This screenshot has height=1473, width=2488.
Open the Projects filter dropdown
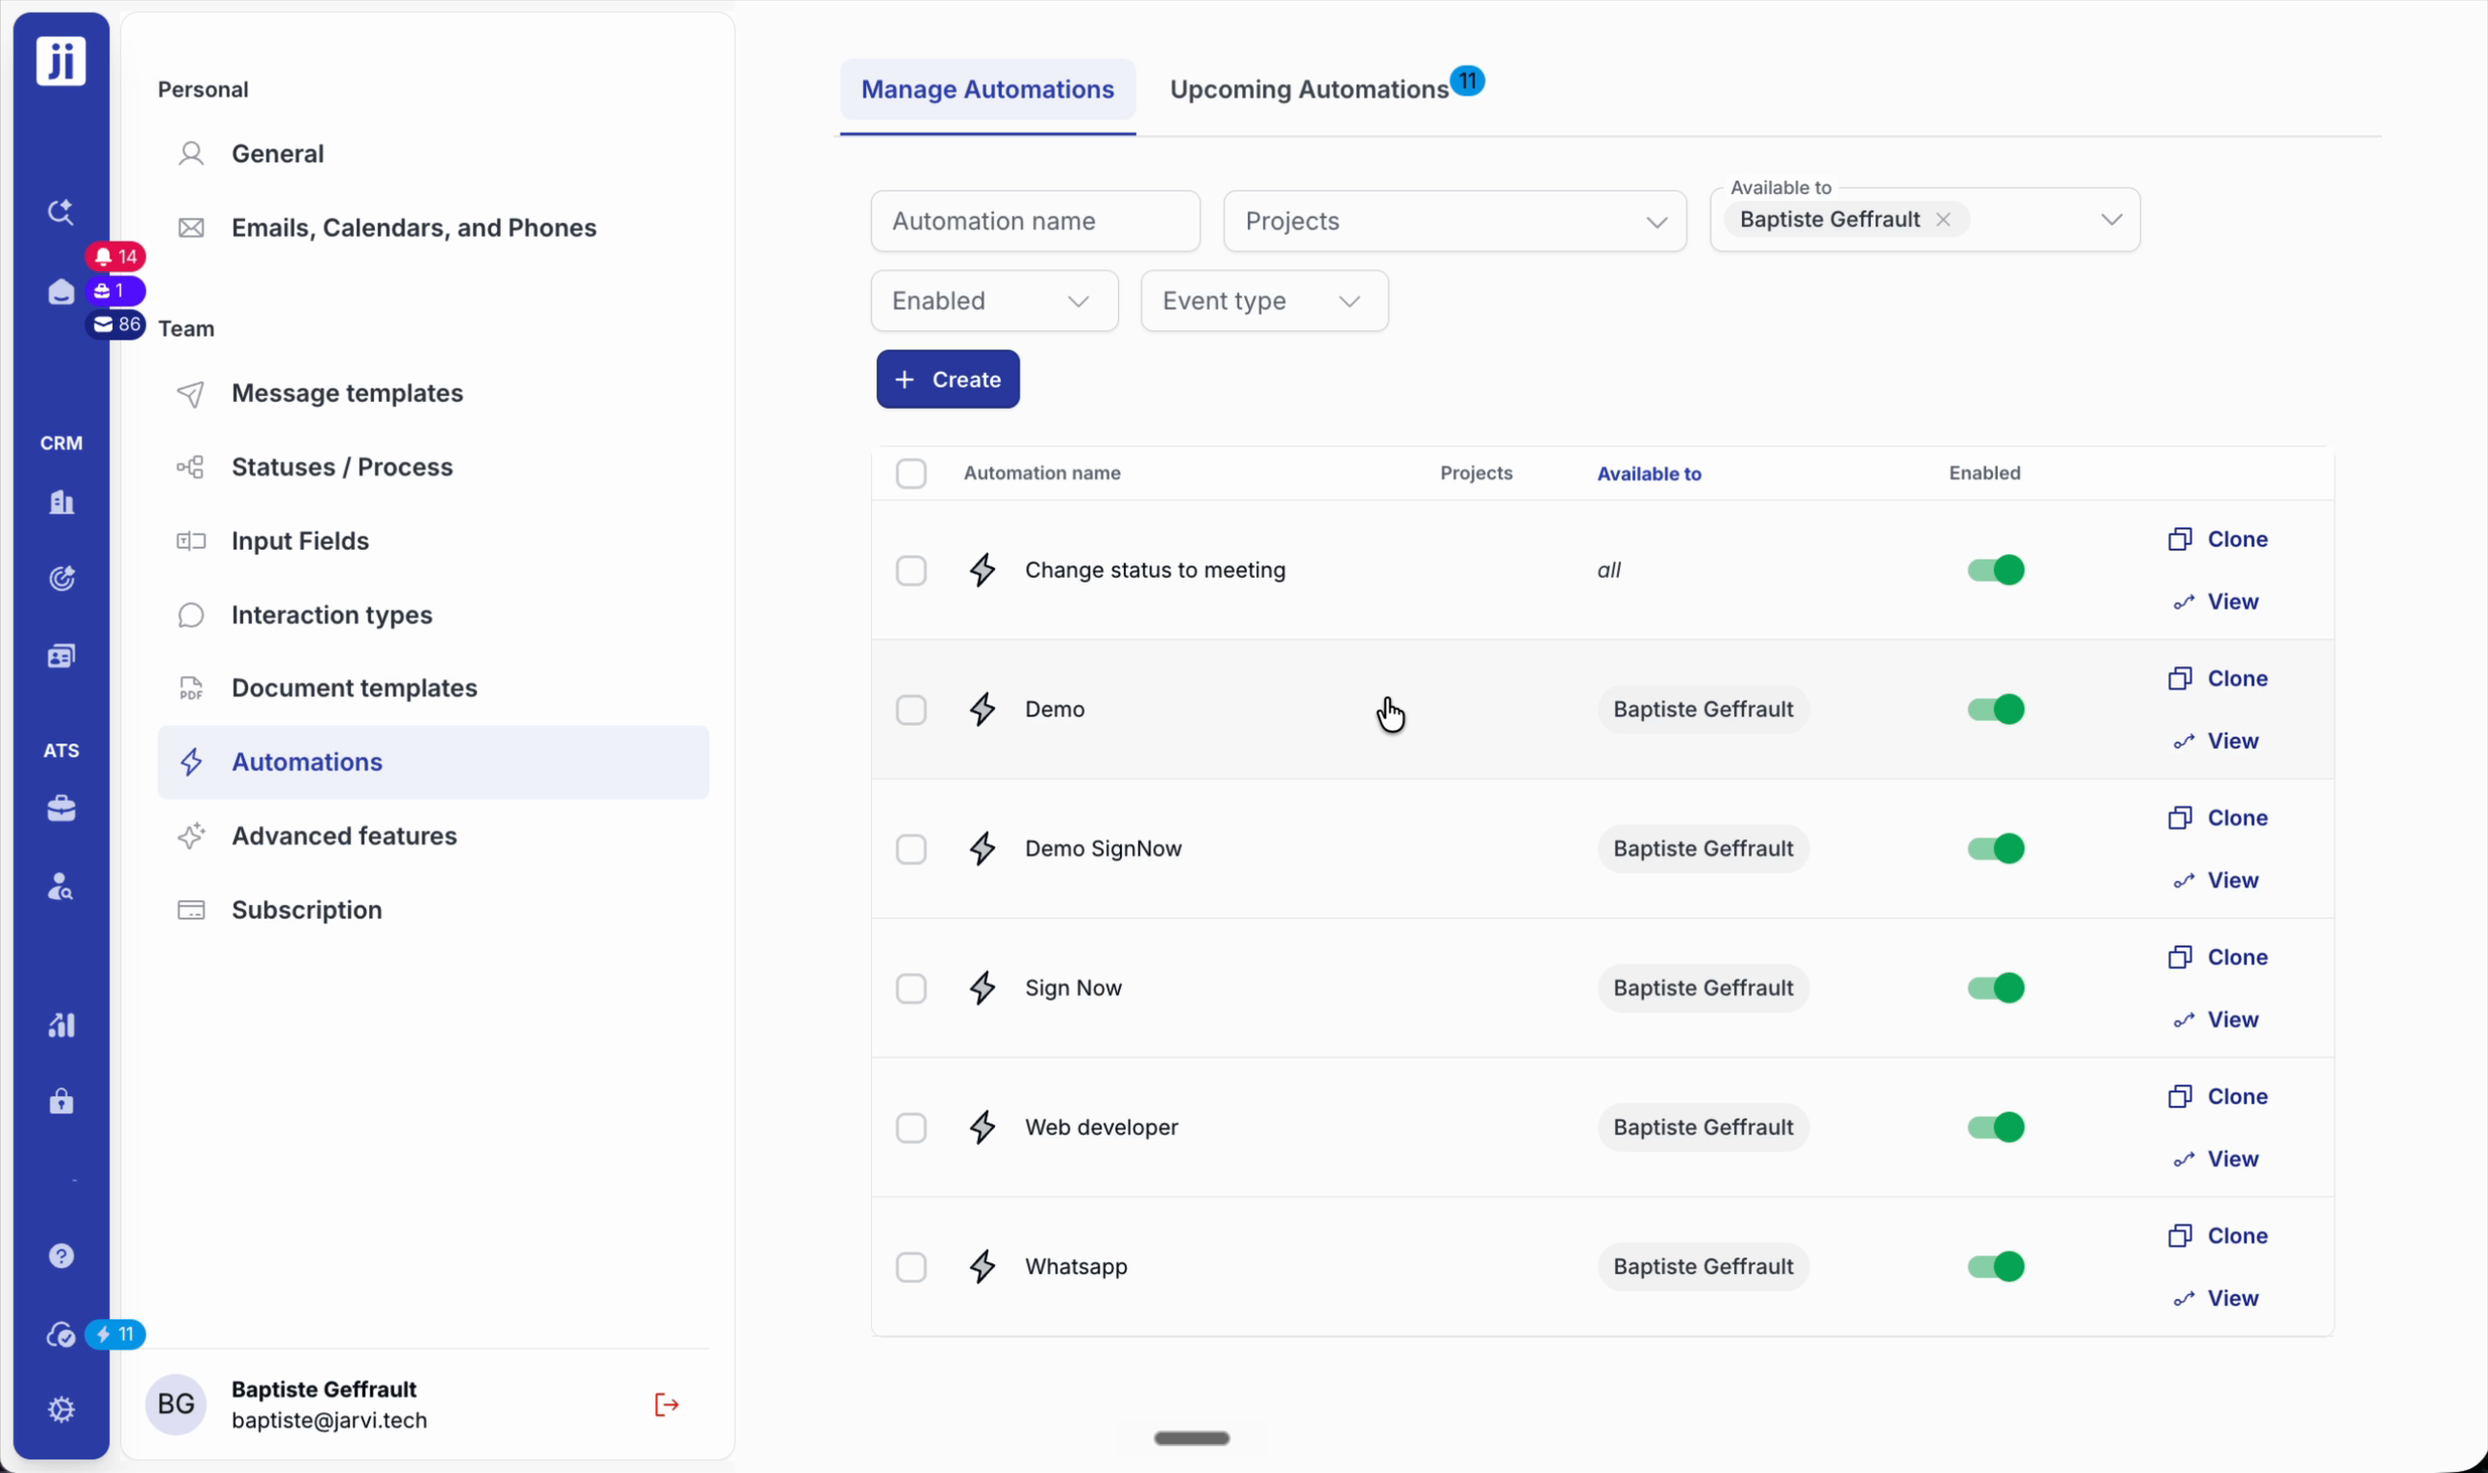[1455, 221]
